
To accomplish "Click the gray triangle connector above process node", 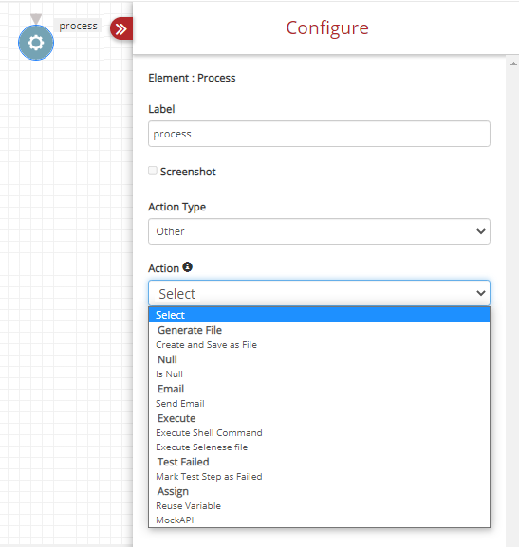I will point(36,19).
